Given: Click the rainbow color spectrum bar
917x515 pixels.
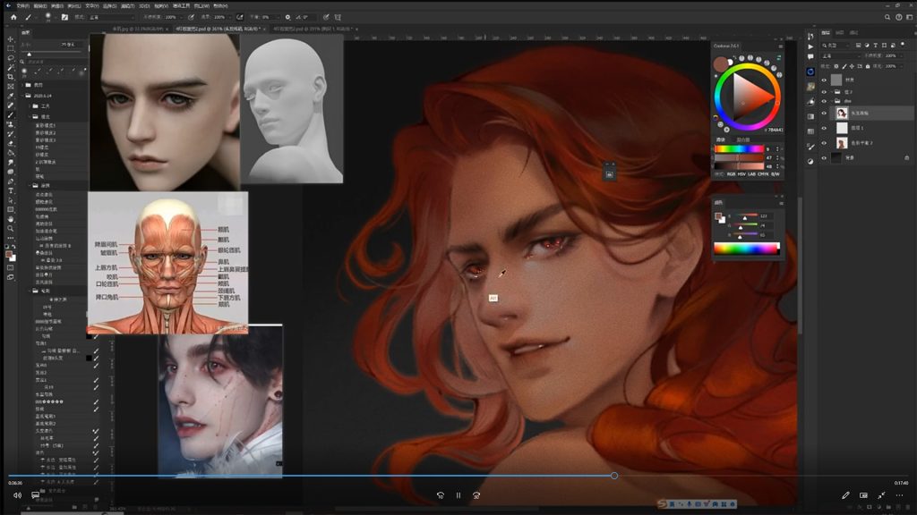Looking at the screenshot, I should pos(746,248).
